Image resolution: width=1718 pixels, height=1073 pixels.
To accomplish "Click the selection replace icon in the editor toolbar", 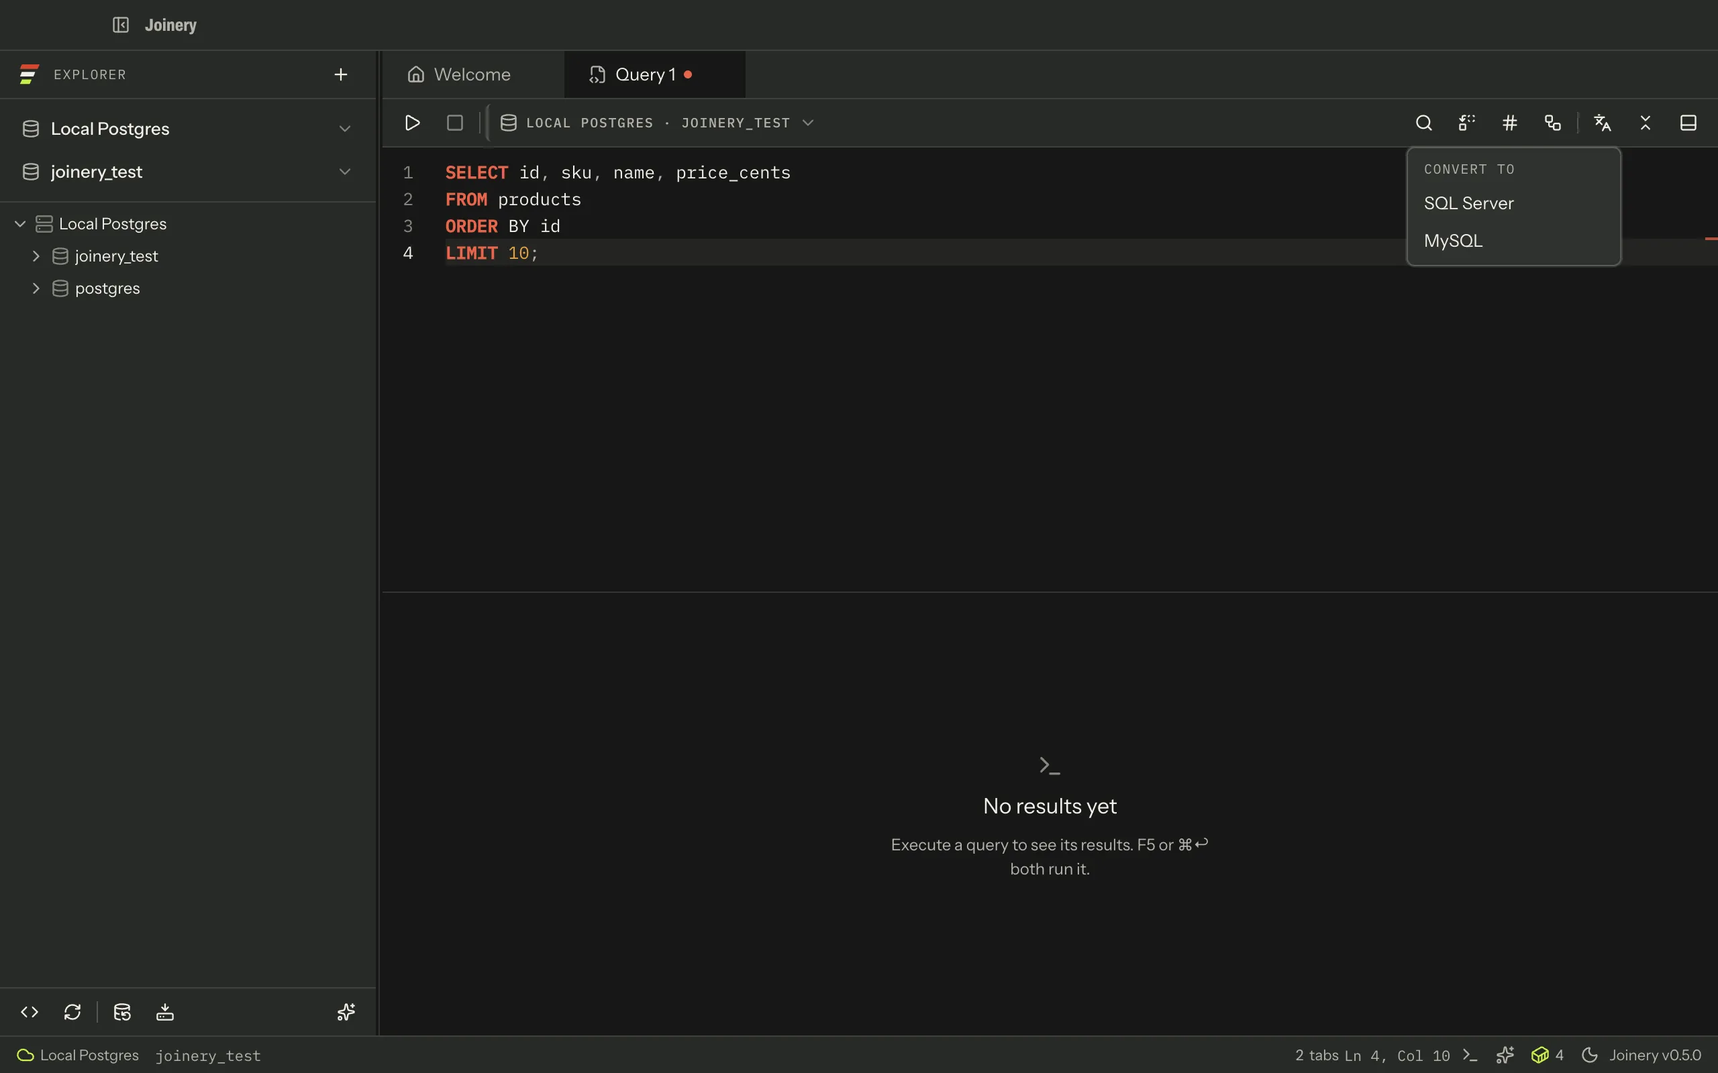I will pos(1467,123).
